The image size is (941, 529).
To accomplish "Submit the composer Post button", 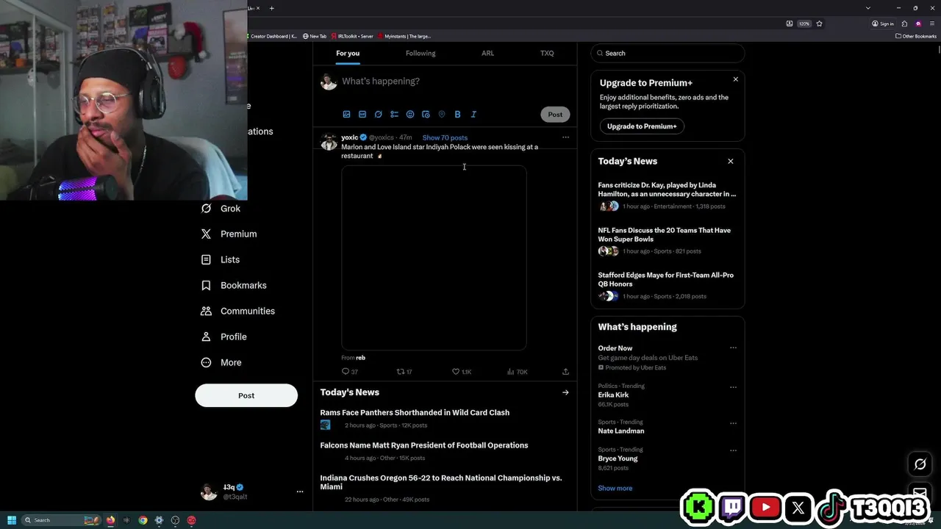I will [x=555, y=115].
